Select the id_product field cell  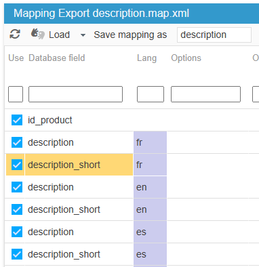pyautogui.click(x=79, y=120)
